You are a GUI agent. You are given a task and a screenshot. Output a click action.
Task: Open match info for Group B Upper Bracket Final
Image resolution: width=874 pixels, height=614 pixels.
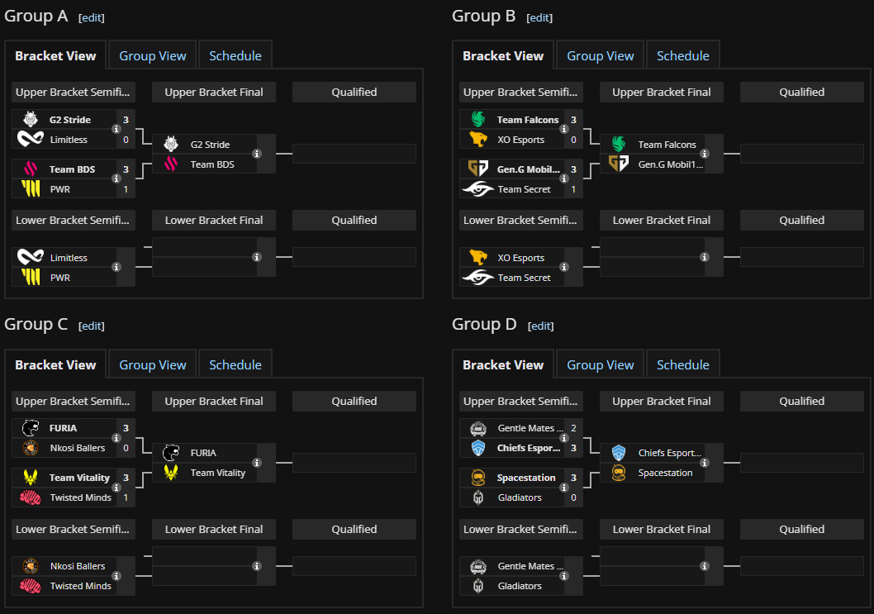[705, 154]
